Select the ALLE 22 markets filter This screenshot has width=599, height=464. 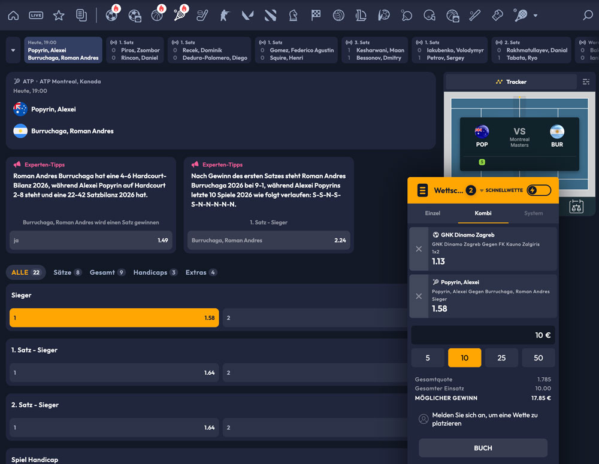tap(26, 272)
